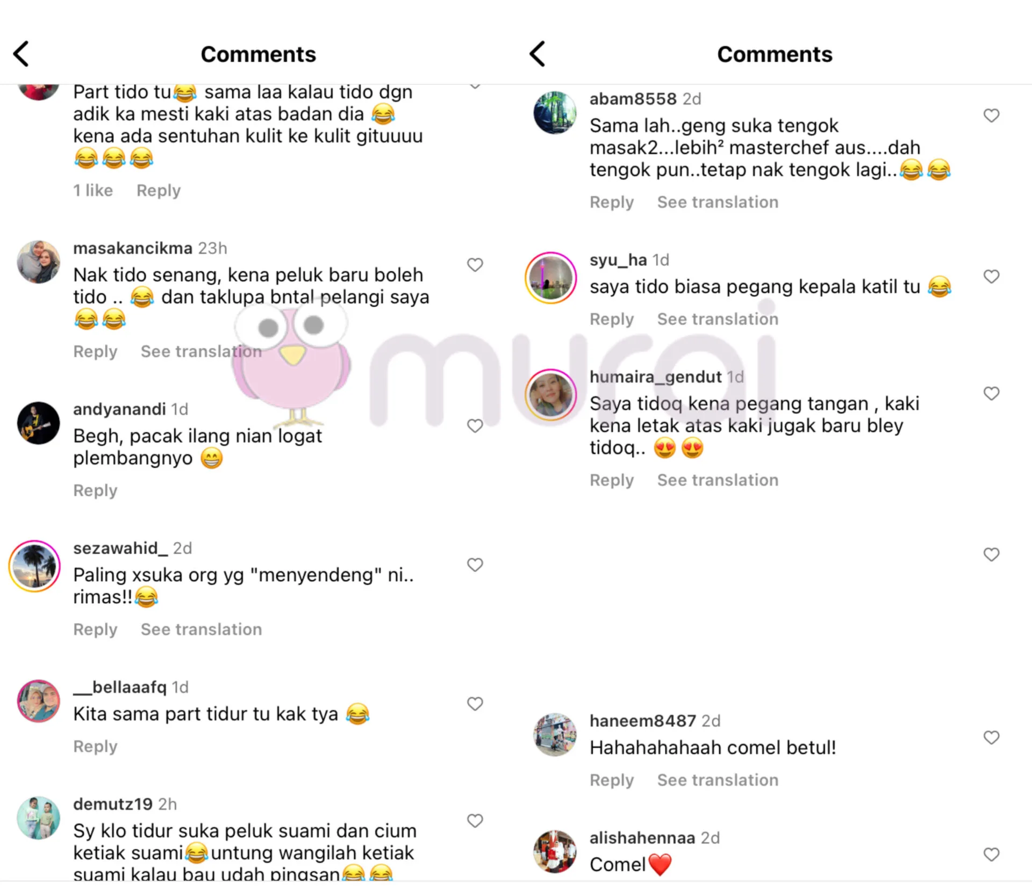Tap heart beside haneem8487's comment
The width and height of the screenshot is (1032, 890).
point(991,737)
